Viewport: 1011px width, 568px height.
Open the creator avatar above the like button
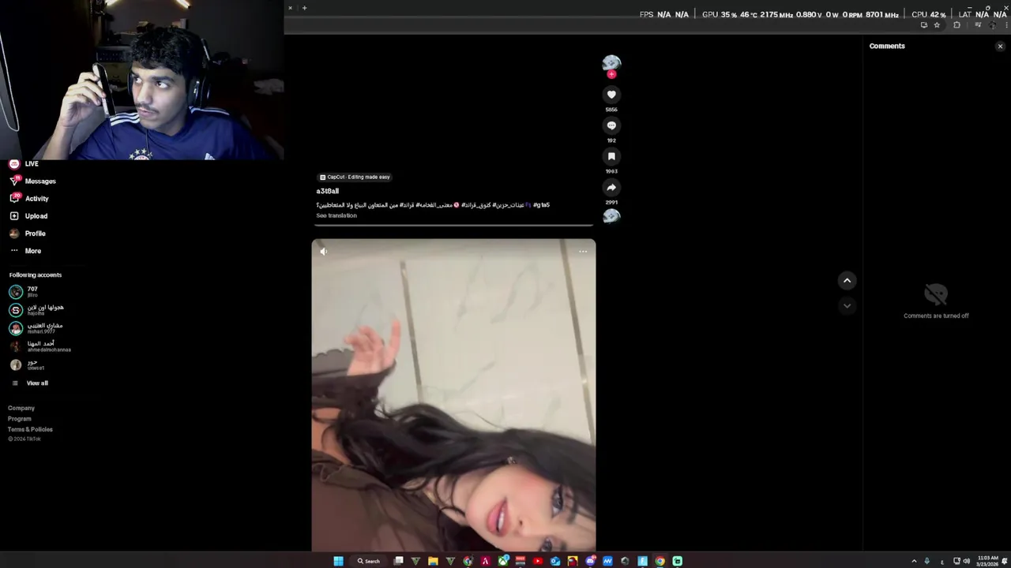[611, 63]
